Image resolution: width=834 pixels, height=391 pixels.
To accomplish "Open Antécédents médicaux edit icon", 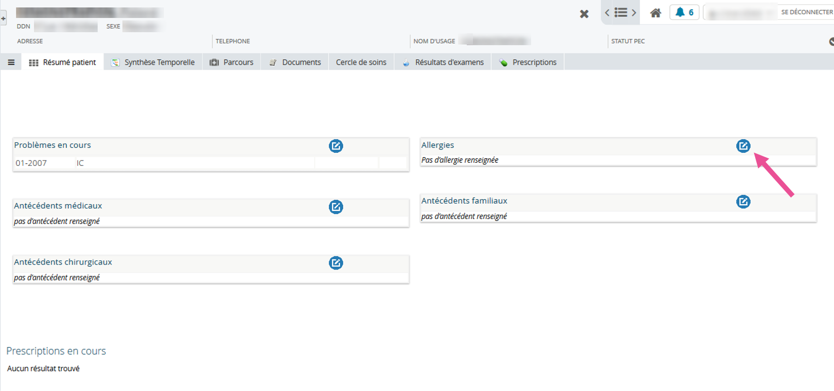I will click(335, 206).
